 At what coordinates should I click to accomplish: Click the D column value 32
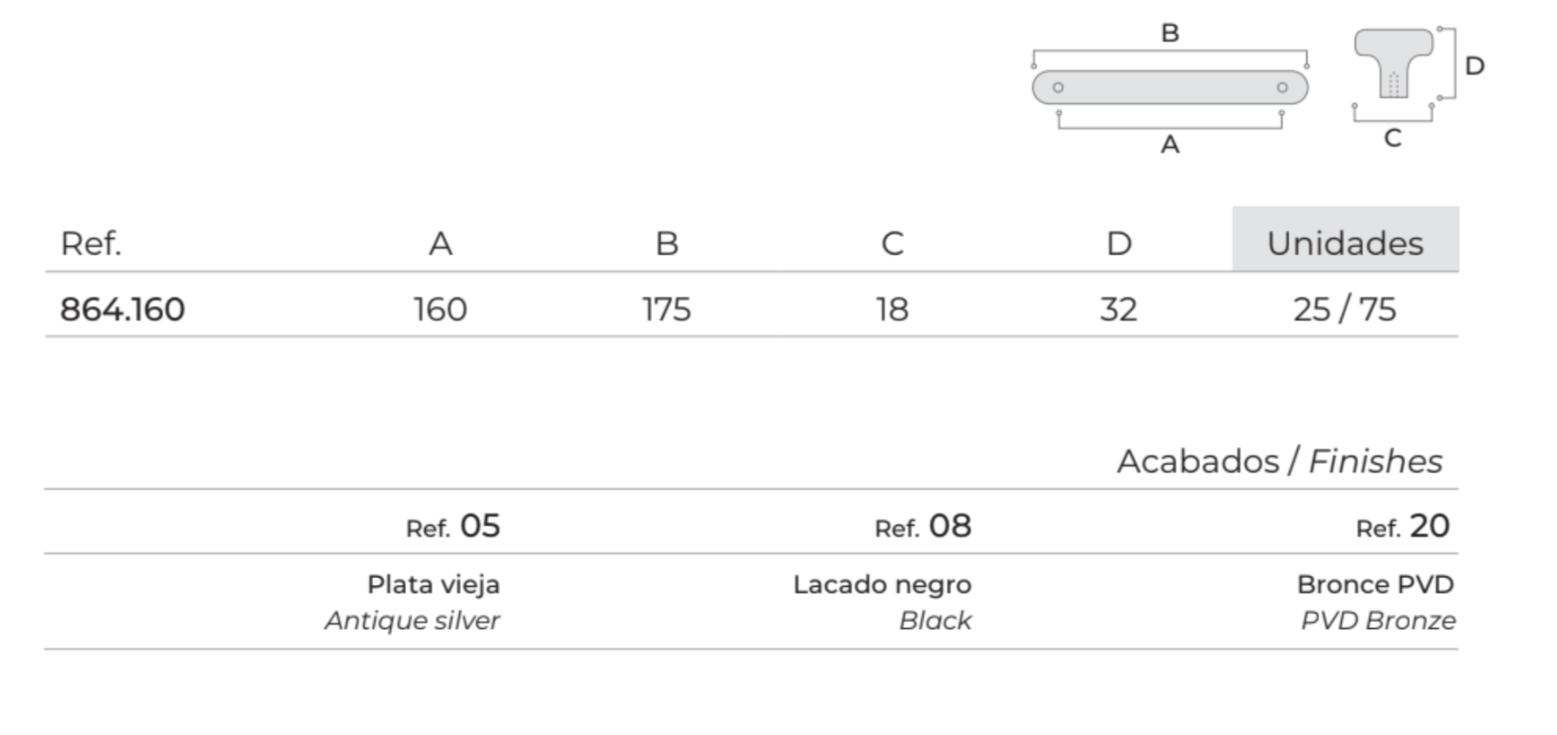pyautogui.click(x=1118, y=309)
